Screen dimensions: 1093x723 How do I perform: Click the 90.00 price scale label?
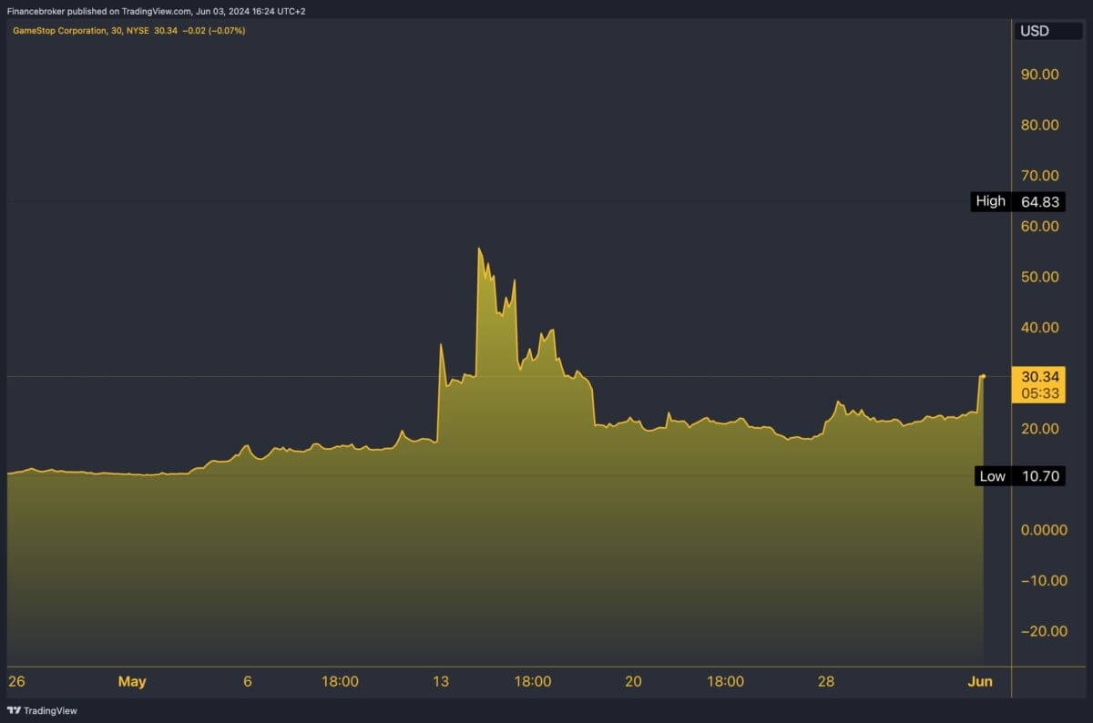pyautogui.click(x=1039, y=75)
